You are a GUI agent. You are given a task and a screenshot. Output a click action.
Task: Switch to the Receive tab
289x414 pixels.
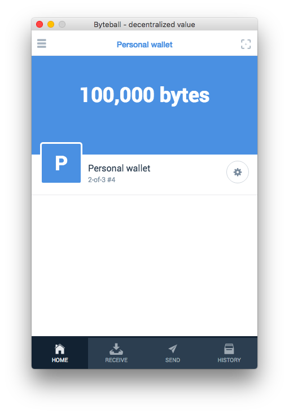click(116, 353)
